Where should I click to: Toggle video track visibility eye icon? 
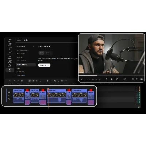(x=9, y=92)
